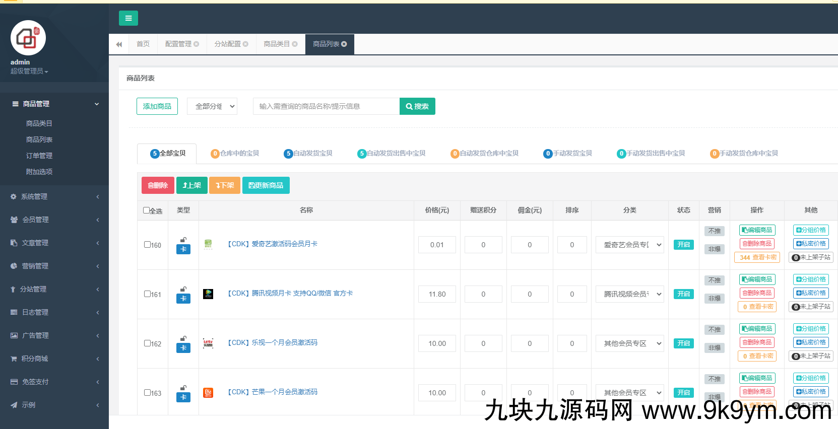The width and height of the screenshot is (838, 429).
Task: Click the gear icon beside 系统管理
Action: (x=14, y=196)
